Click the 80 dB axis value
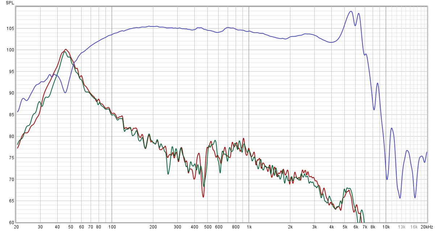The width and height of the screenshot is (435, 231). (11, 136)
